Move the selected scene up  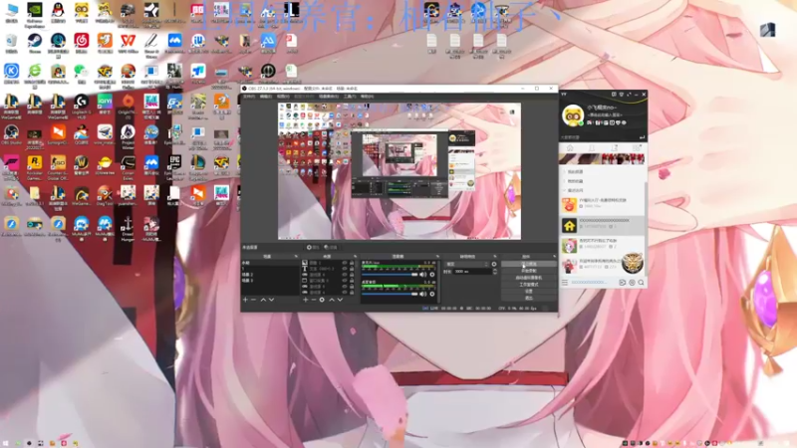click(263, 300)
